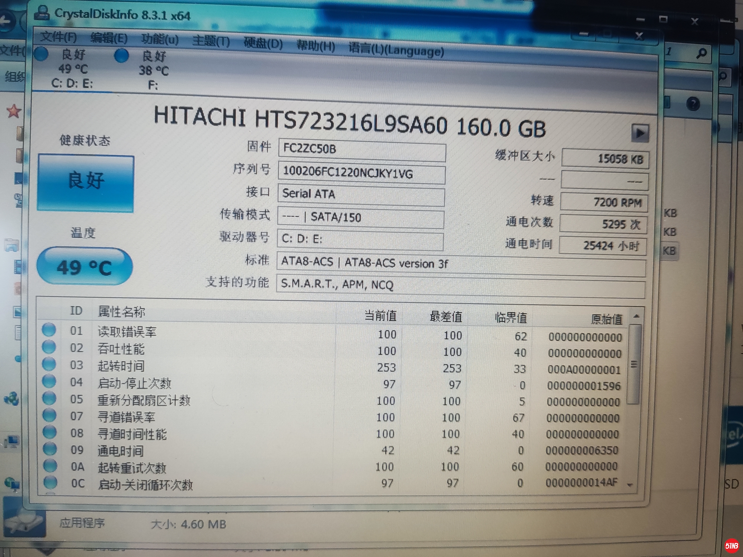The width and height of the screenshot is (743, 557).
Task: Open the 编辑(E) menu
Action: pyautogui.click(x=109, y=38)
